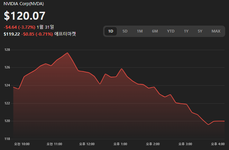Click the 오후 12:00 time label
This screenshot has height=150, width=229.
click(87, 144)
